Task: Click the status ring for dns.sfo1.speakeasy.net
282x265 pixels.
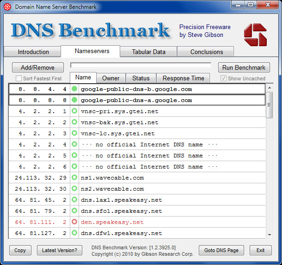Action: [74, 211]
